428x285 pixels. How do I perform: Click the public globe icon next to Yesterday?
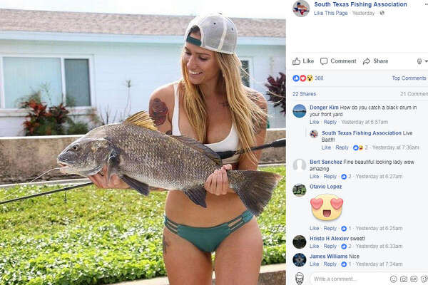382,13
